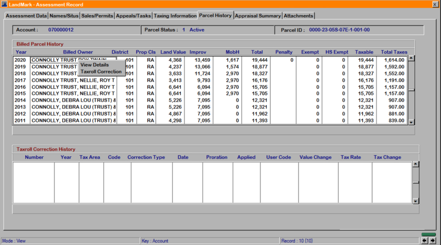
Task: Go to the Appraisal Summary tab
Action: click(258, 16)
